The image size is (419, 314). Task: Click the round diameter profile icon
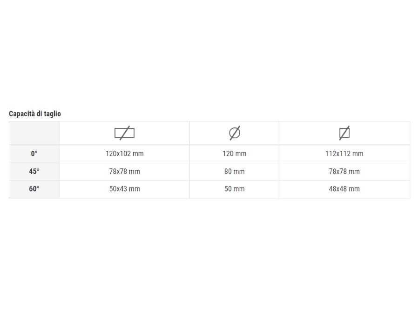pyautogui.click(x=235, y=133)
